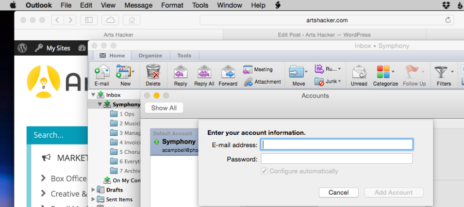Expand the Sent Items folder

click(93, 199)
